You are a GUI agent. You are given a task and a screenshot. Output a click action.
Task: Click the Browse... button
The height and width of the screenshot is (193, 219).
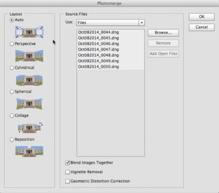[x=163, y=32]
